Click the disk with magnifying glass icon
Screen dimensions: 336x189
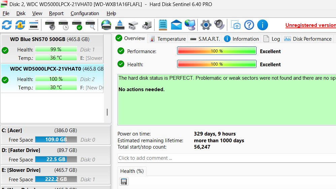91,25
